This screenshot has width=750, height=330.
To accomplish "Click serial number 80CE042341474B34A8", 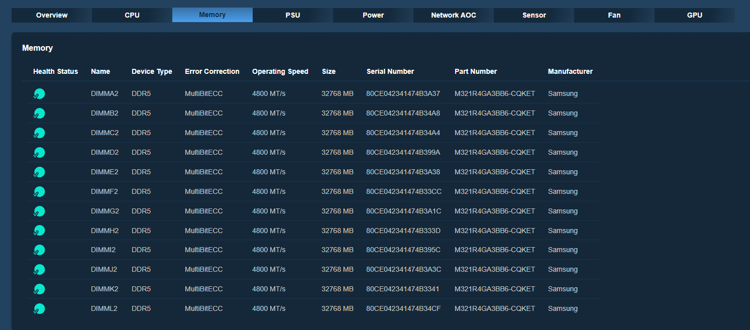I will [403, 113].
